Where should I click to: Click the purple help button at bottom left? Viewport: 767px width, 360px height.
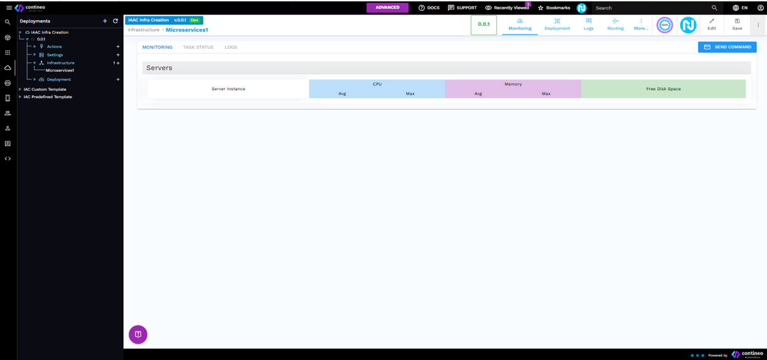pyautogui.click(x=138, y=334)
